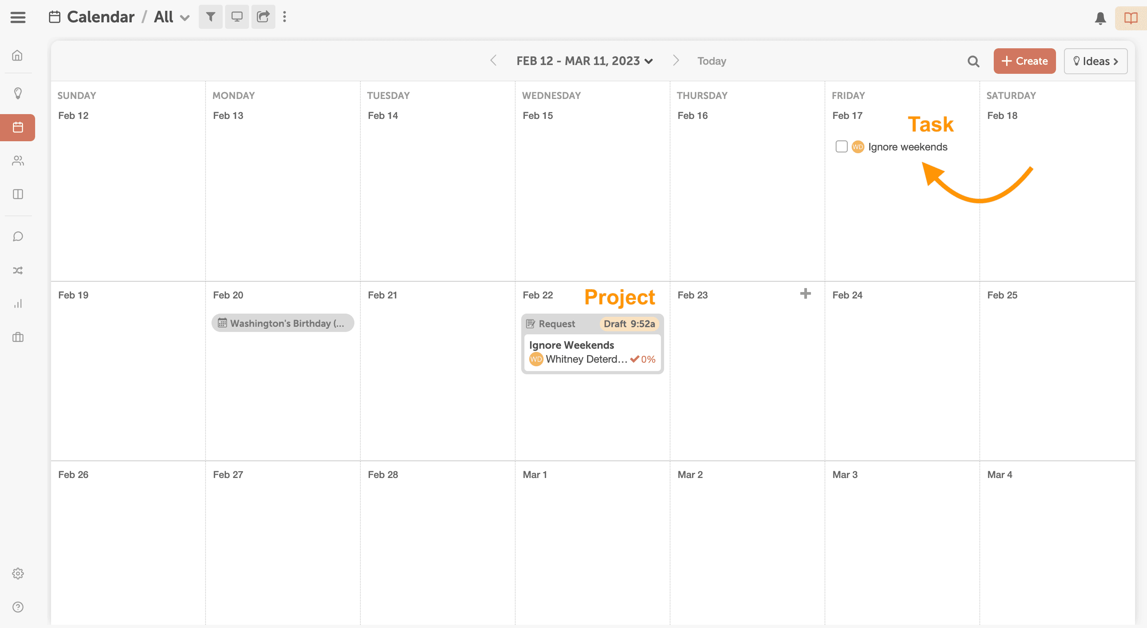The height and width of the screenshot is (628, 1147).
Task: Open the conversations chat bubble icon
Action: click(x=18, y=236)
